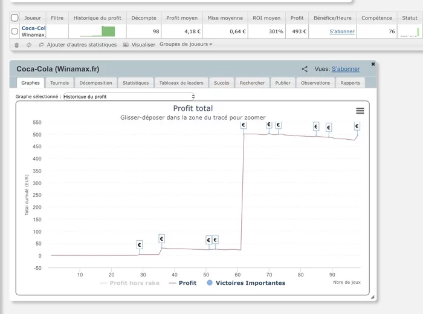Click the last euro marker near game 98
The width and height of the screenshot is (423, 314).
click(x=357, y=126)
